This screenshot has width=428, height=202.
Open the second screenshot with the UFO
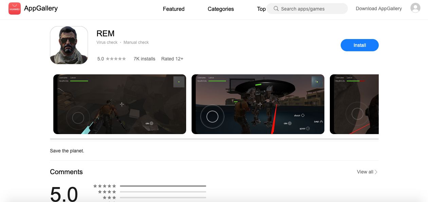258,104
